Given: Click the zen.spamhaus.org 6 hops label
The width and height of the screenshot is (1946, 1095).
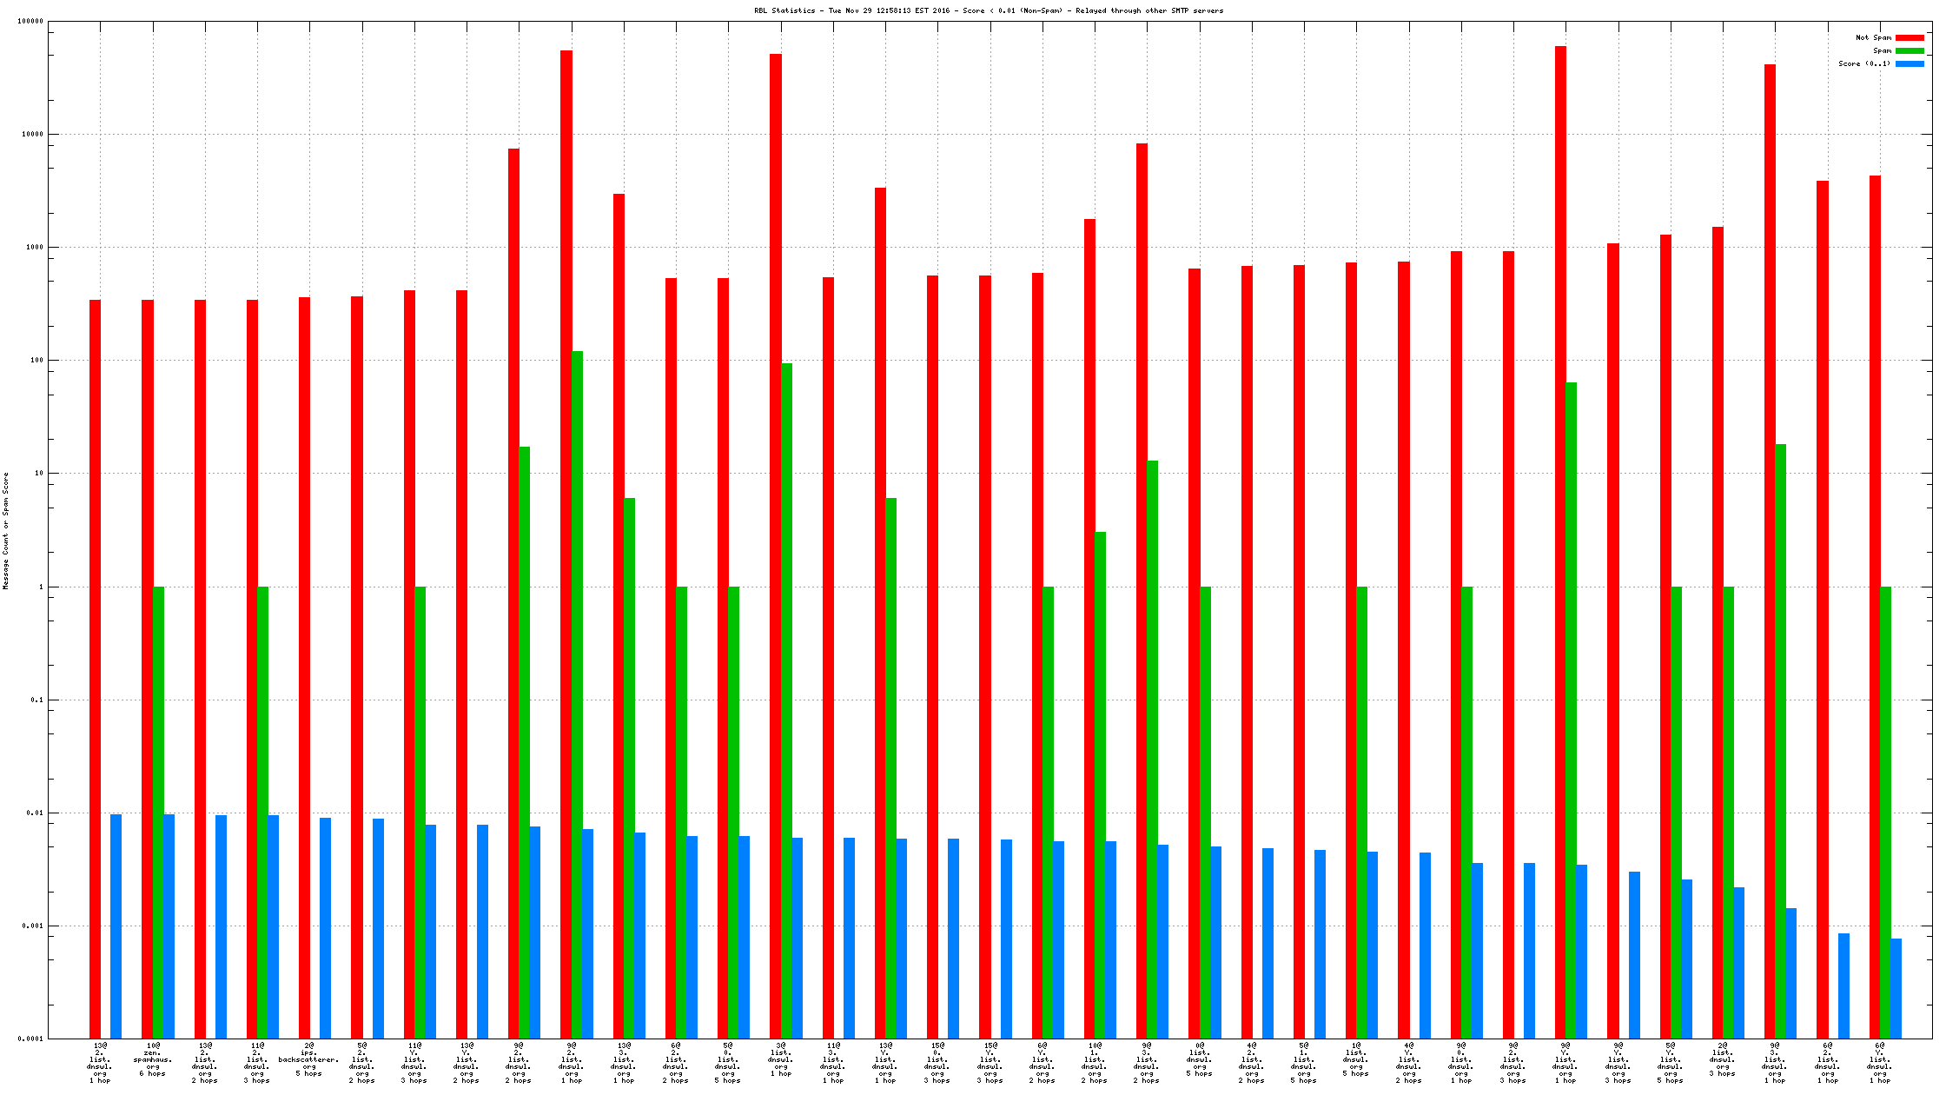Looking at the screenshot, I should 152,1059.
